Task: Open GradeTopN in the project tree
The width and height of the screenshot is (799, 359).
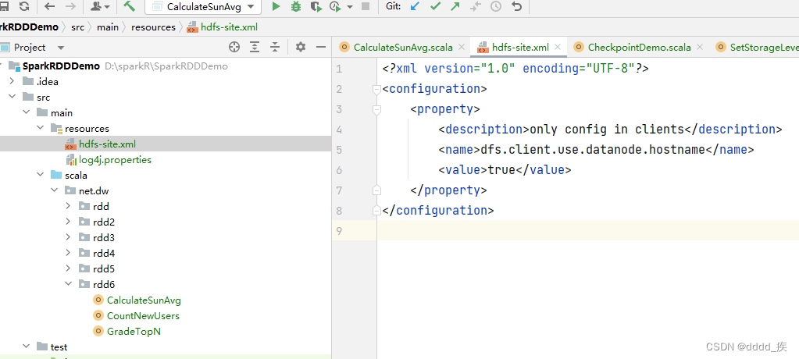Action: 134,332
